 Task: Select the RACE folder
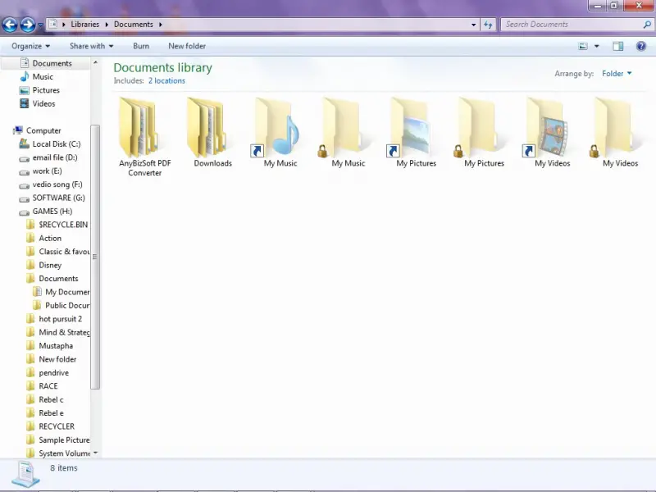tap(42, 385)
